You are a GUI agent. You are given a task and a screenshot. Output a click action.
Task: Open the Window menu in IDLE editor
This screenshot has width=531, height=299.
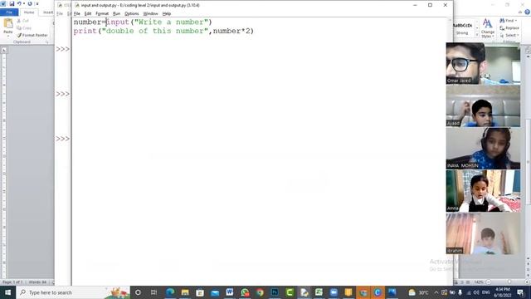[150, 13]
